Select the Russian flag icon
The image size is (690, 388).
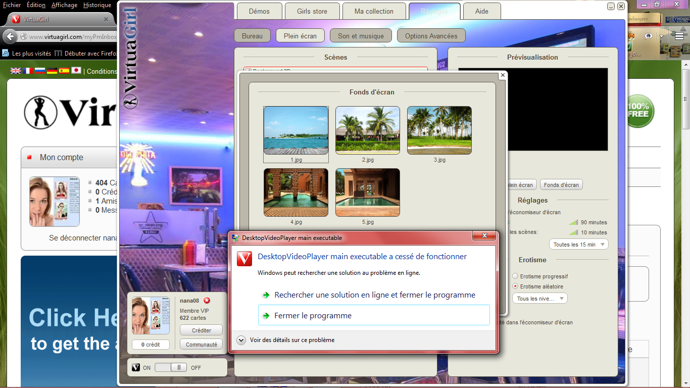[x=40, y=71]
